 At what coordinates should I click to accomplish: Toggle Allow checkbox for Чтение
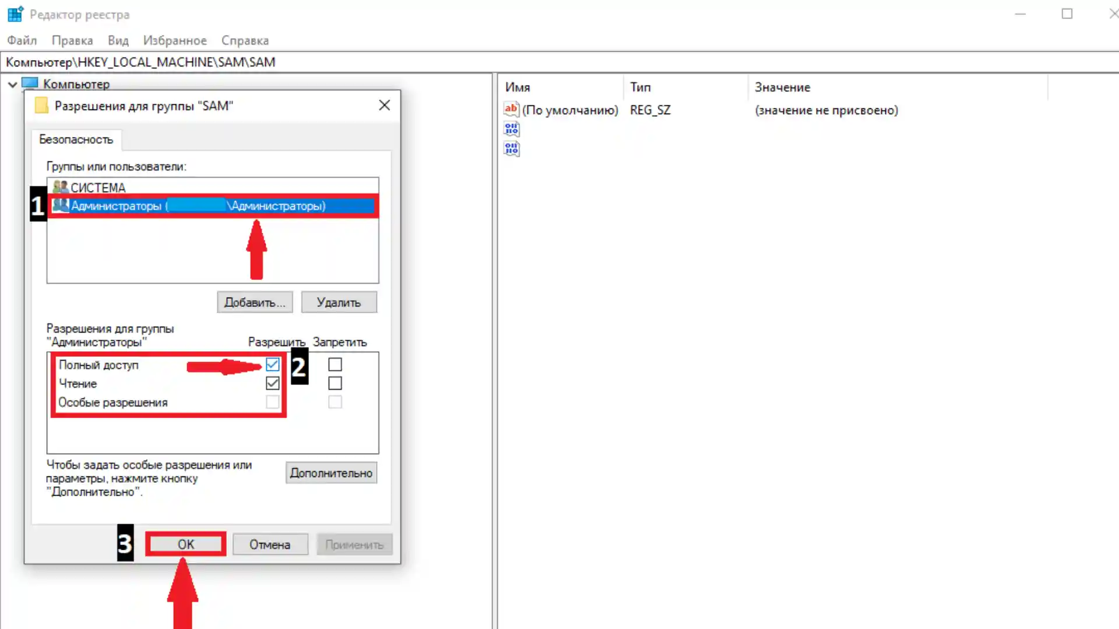tap(272, 383)
